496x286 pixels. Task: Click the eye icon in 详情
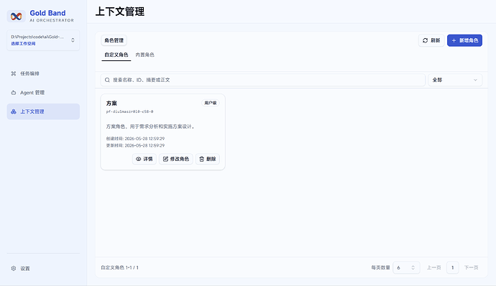(x=139, y=159)
